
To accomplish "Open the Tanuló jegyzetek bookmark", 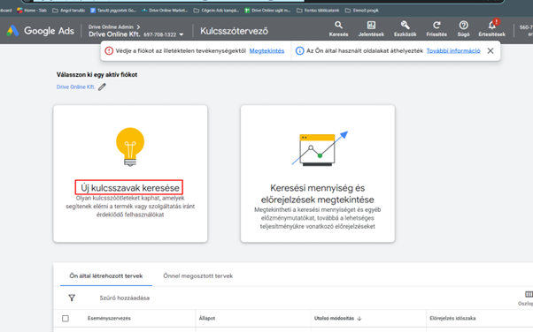I will click(113, 11).
